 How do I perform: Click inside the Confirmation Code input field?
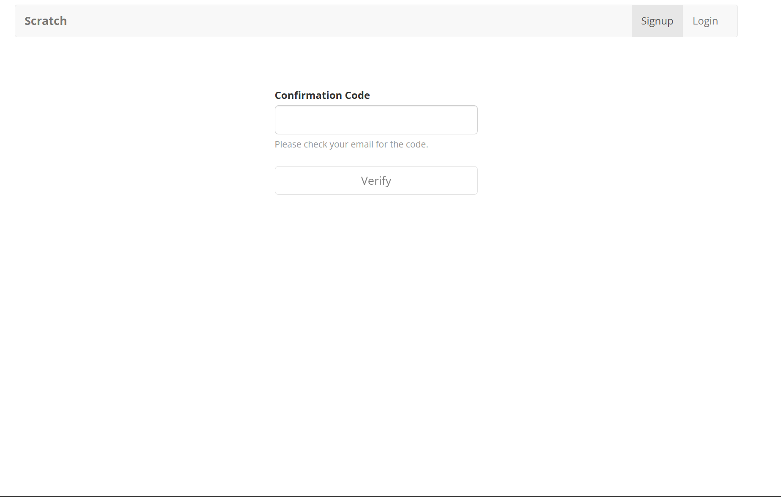(376, 120)
